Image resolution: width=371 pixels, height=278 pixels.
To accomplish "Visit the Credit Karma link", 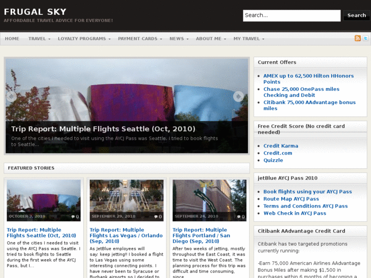I will point(281,146).
